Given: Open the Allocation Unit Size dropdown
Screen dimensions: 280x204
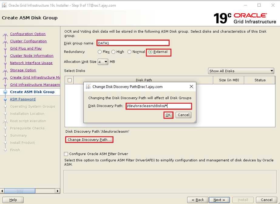Looking at the screenshot, I should click(x=103, y=62).
